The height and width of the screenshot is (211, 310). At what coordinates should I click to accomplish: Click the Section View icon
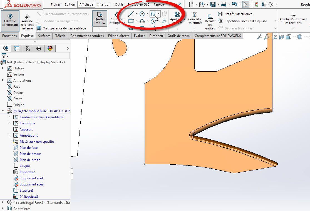[x=281, y=37]
